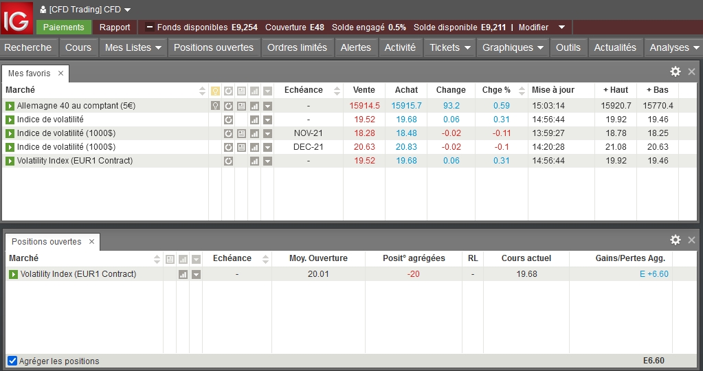
Task: Click the Mise à jour column header
Action: pos(553,90)
